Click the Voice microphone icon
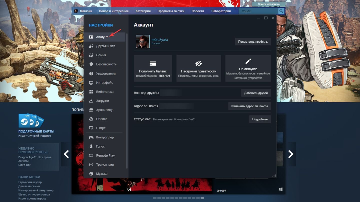This screenshot has width=360, height=202. (91, 146)
